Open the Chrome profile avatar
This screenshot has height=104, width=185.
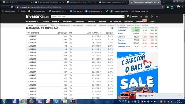pos(178,7)
